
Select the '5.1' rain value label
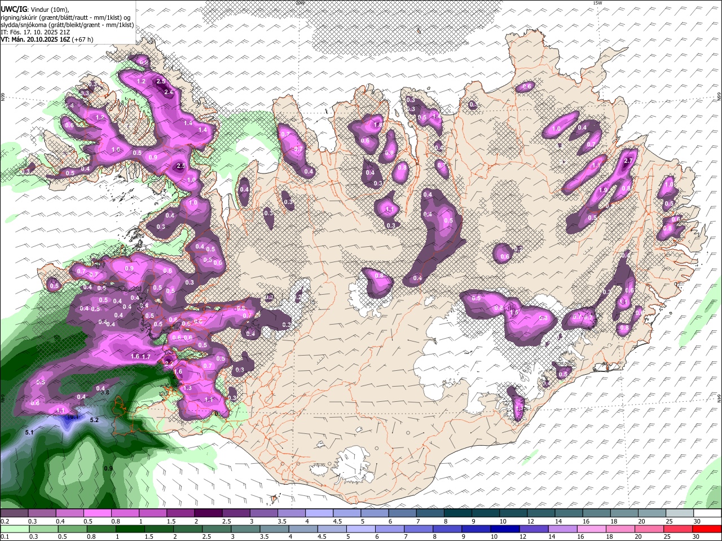point(30,432)
